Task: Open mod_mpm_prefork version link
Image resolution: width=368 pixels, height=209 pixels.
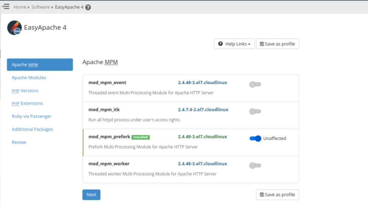Action: (202, 137)
